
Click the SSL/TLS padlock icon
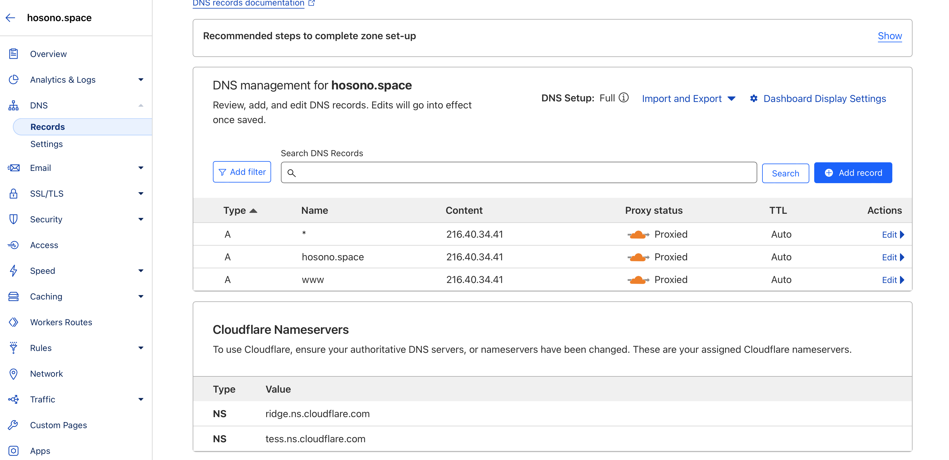click(13, 193)
